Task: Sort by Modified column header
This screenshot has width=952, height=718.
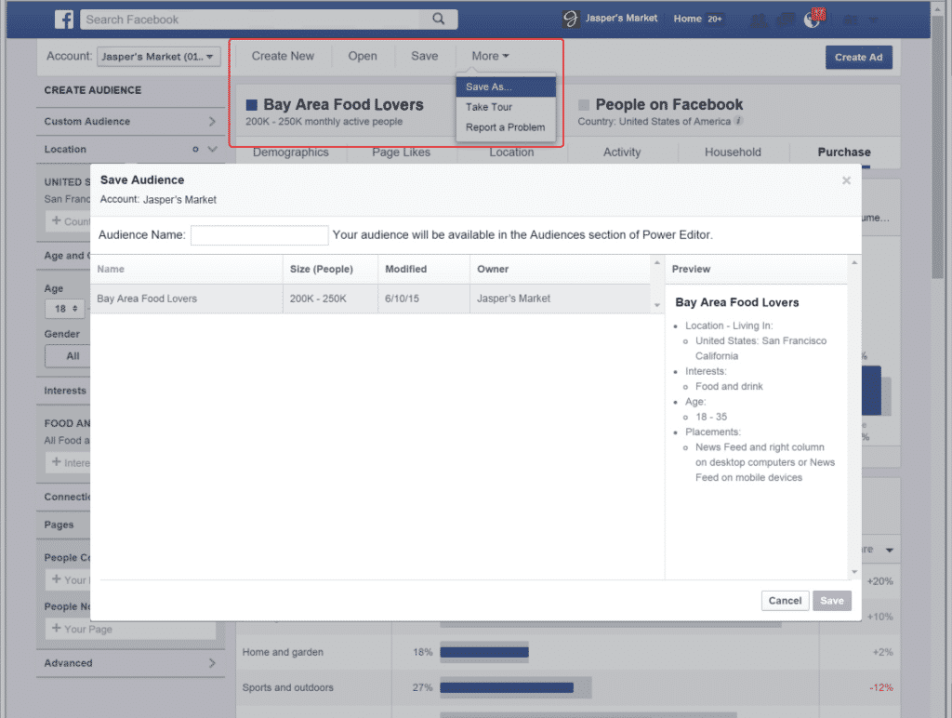Action: [x=424, y=269]
